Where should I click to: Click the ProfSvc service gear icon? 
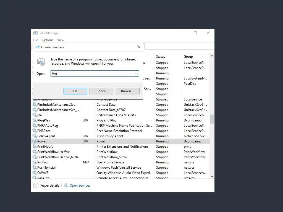pyautogui.click(x=35, y=162)
